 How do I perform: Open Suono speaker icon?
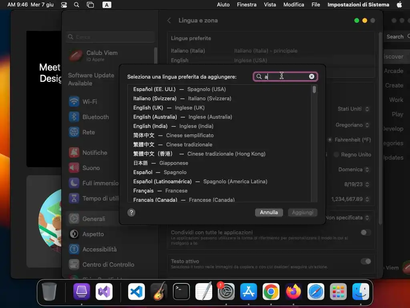74,168
